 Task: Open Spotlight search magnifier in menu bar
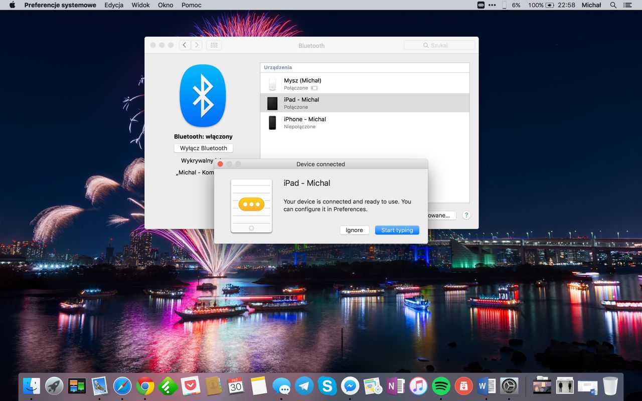pos(613,5)
